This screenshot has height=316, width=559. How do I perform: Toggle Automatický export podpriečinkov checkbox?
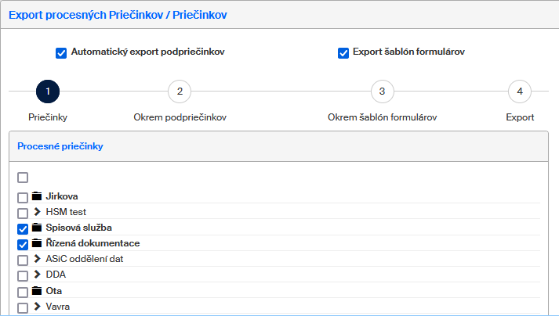pyautogui.click(x=61, y=53)
